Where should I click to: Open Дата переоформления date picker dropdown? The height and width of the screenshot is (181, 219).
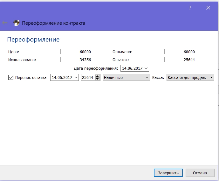(146, 68)
